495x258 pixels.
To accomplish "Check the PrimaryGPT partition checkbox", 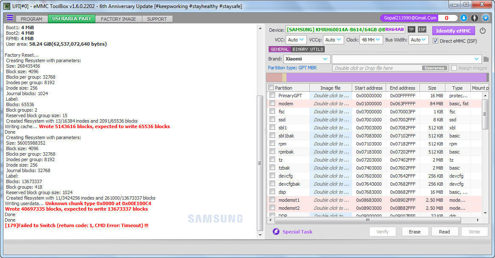I will [x=272, y=95].
